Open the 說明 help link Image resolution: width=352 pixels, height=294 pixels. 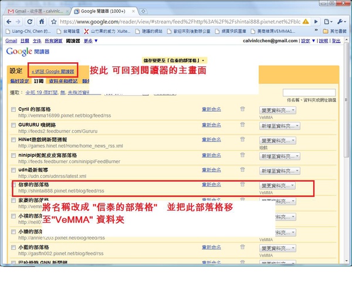pos(323,40)
